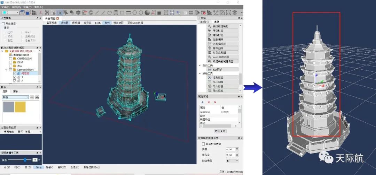Enable the 开启捕捉 snapping checkbox
The width and height of the screenshot is (376, 175).
tap(3, 24)
